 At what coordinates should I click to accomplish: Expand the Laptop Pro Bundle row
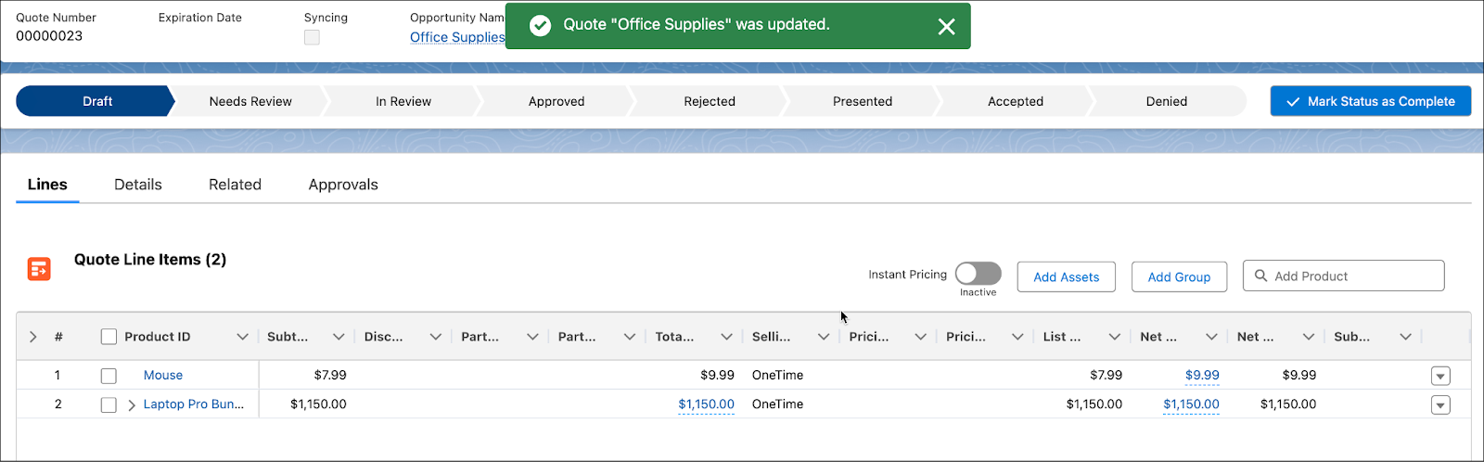[132, 405]
